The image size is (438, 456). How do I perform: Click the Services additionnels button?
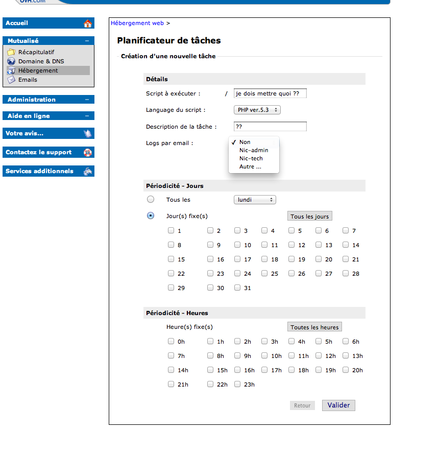pyautogui.click(x=48, y=171)
